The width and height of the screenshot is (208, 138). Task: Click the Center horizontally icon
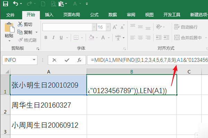140,38
